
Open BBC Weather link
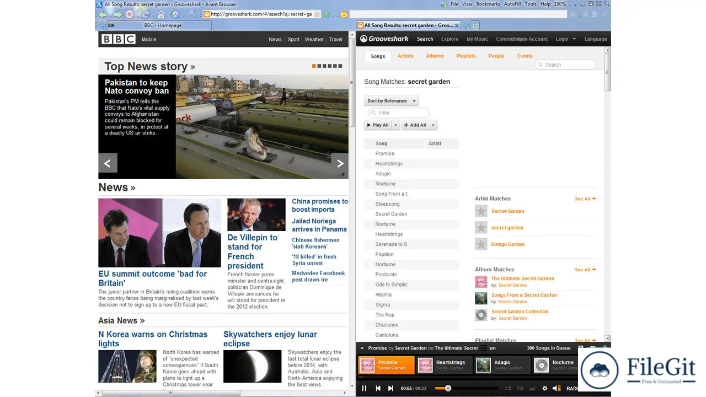coord(314,40)
